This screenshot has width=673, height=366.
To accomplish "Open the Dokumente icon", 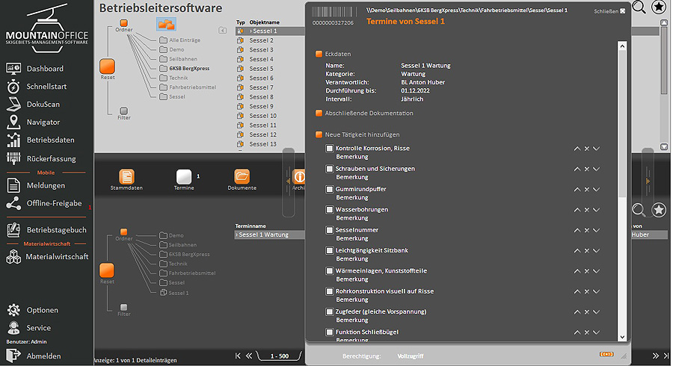I will [x=242, y=177].
